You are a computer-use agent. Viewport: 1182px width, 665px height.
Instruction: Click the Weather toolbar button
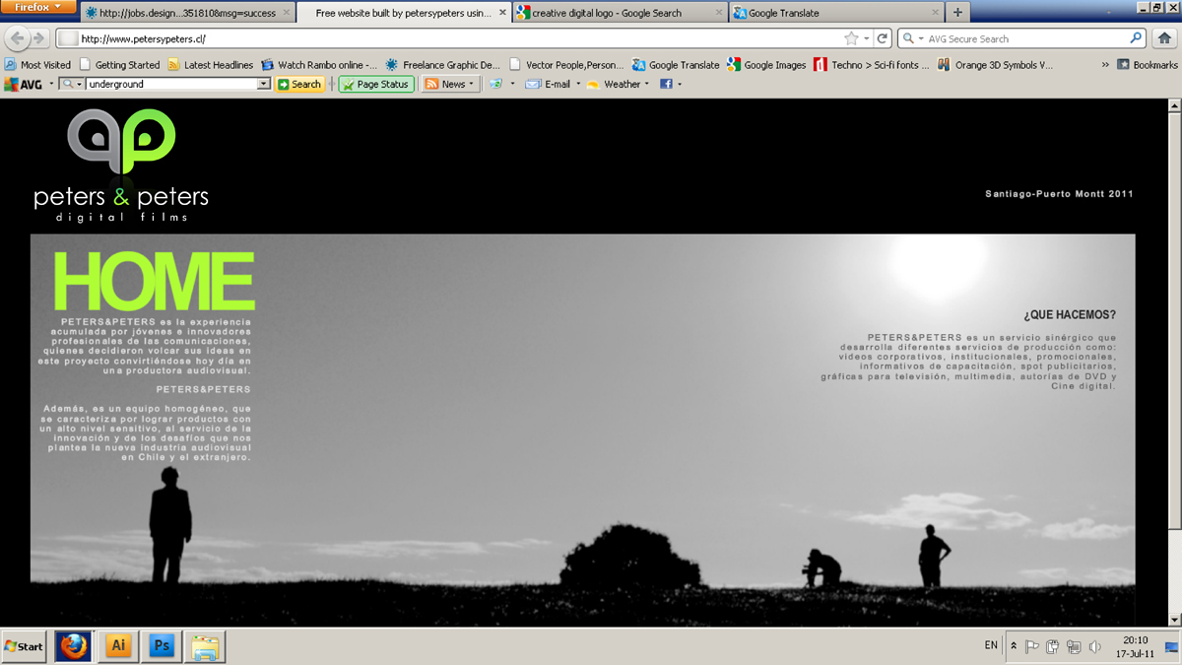614,85
